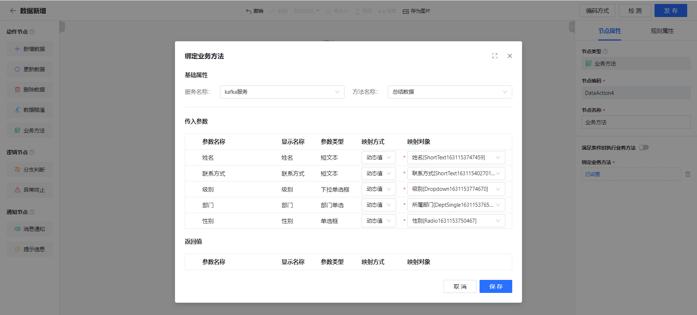The image size is (697, 315).
Task: Click 下拉单选框 type cell in 级别 row
Action: [335, 189]
